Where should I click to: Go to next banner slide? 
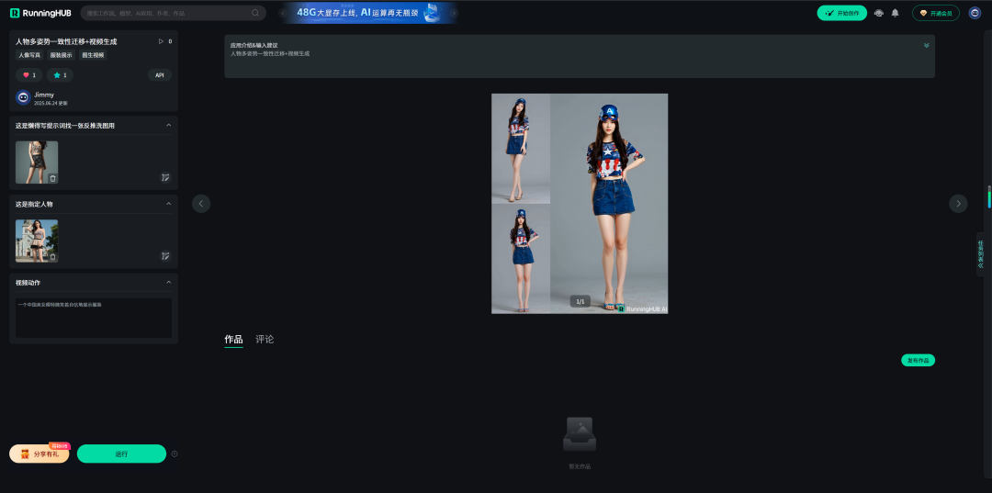click(454, 13)
